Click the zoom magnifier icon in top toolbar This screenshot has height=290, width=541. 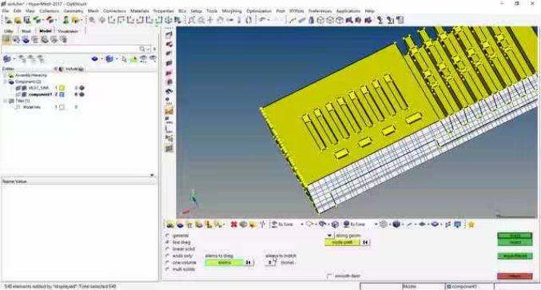(201, 20)
